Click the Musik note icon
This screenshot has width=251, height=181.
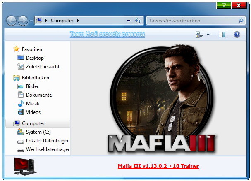point(21,103)
